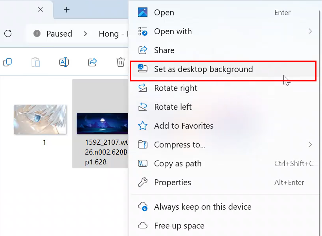The image size is (322, 236).
Task: Expand breadcrumb chevron after Paused
Action: pyautogui.click(x=85, y=34)
